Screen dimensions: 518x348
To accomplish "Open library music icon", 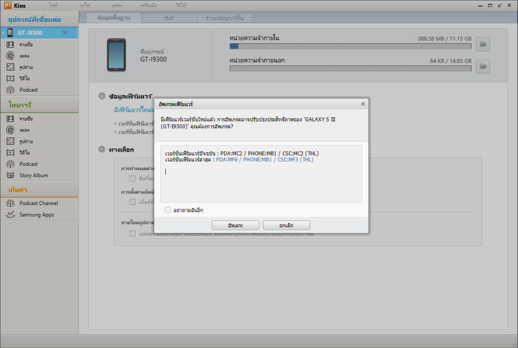I will (10, 130).
